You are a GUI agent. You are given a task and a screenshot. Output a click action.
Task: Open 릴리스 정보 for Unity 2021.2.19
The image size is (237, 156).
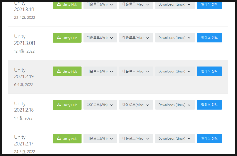(209, 71)
